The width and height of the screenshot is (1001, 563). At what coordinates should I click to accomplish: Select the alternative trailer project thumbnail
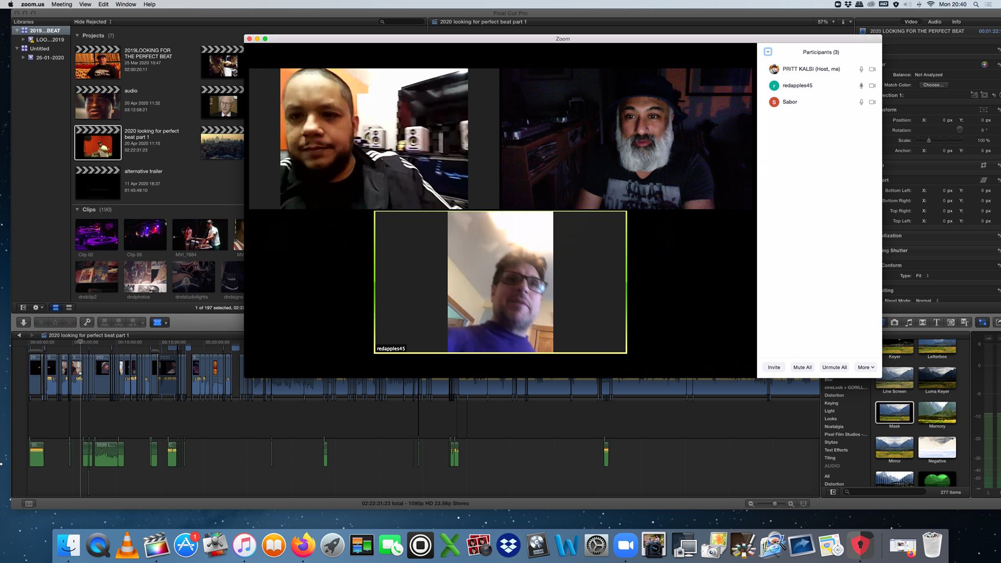click(x=98, y=183)
